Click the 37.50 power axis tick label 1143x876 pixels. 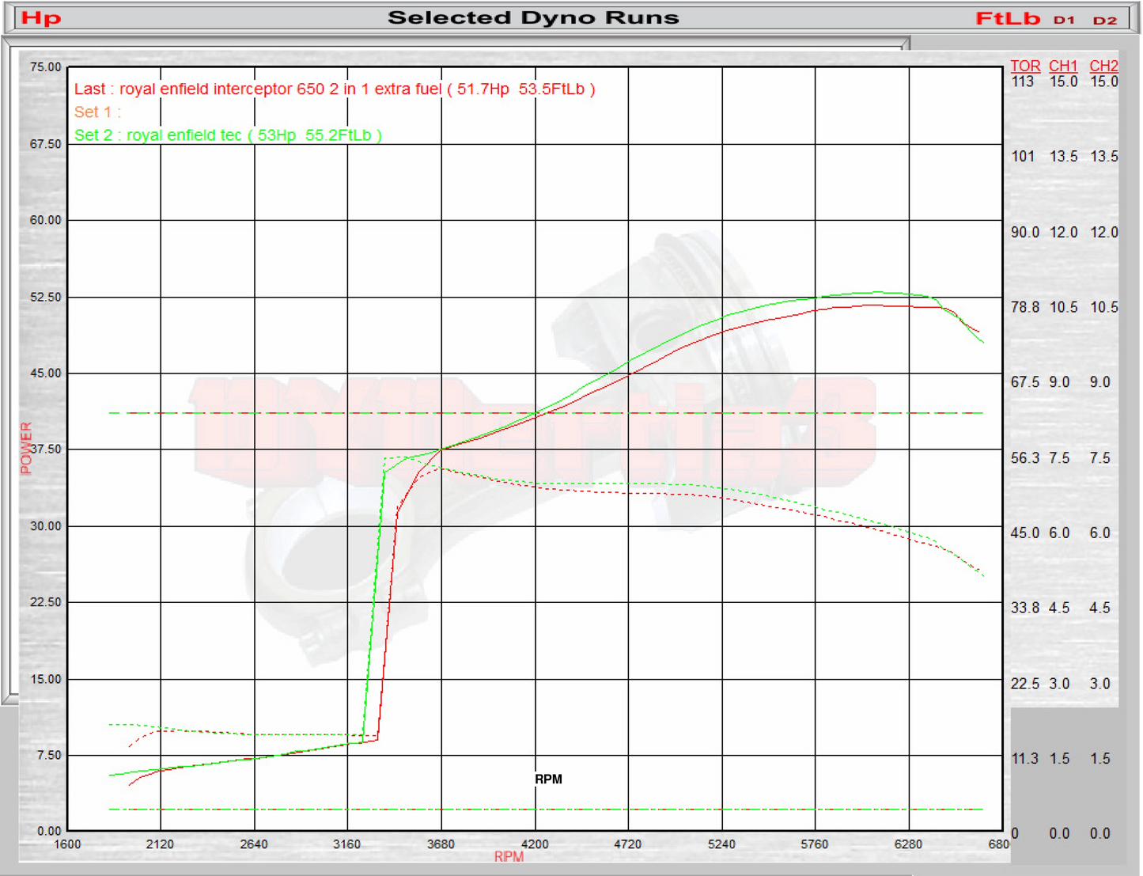point(45,449)
